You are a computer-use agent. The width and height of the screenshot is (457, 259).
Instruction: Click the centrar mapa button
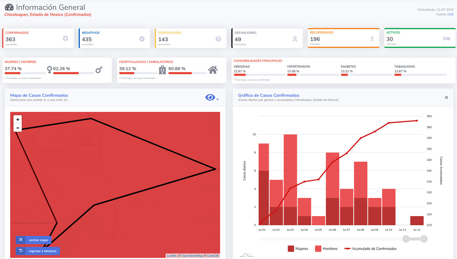34,240
